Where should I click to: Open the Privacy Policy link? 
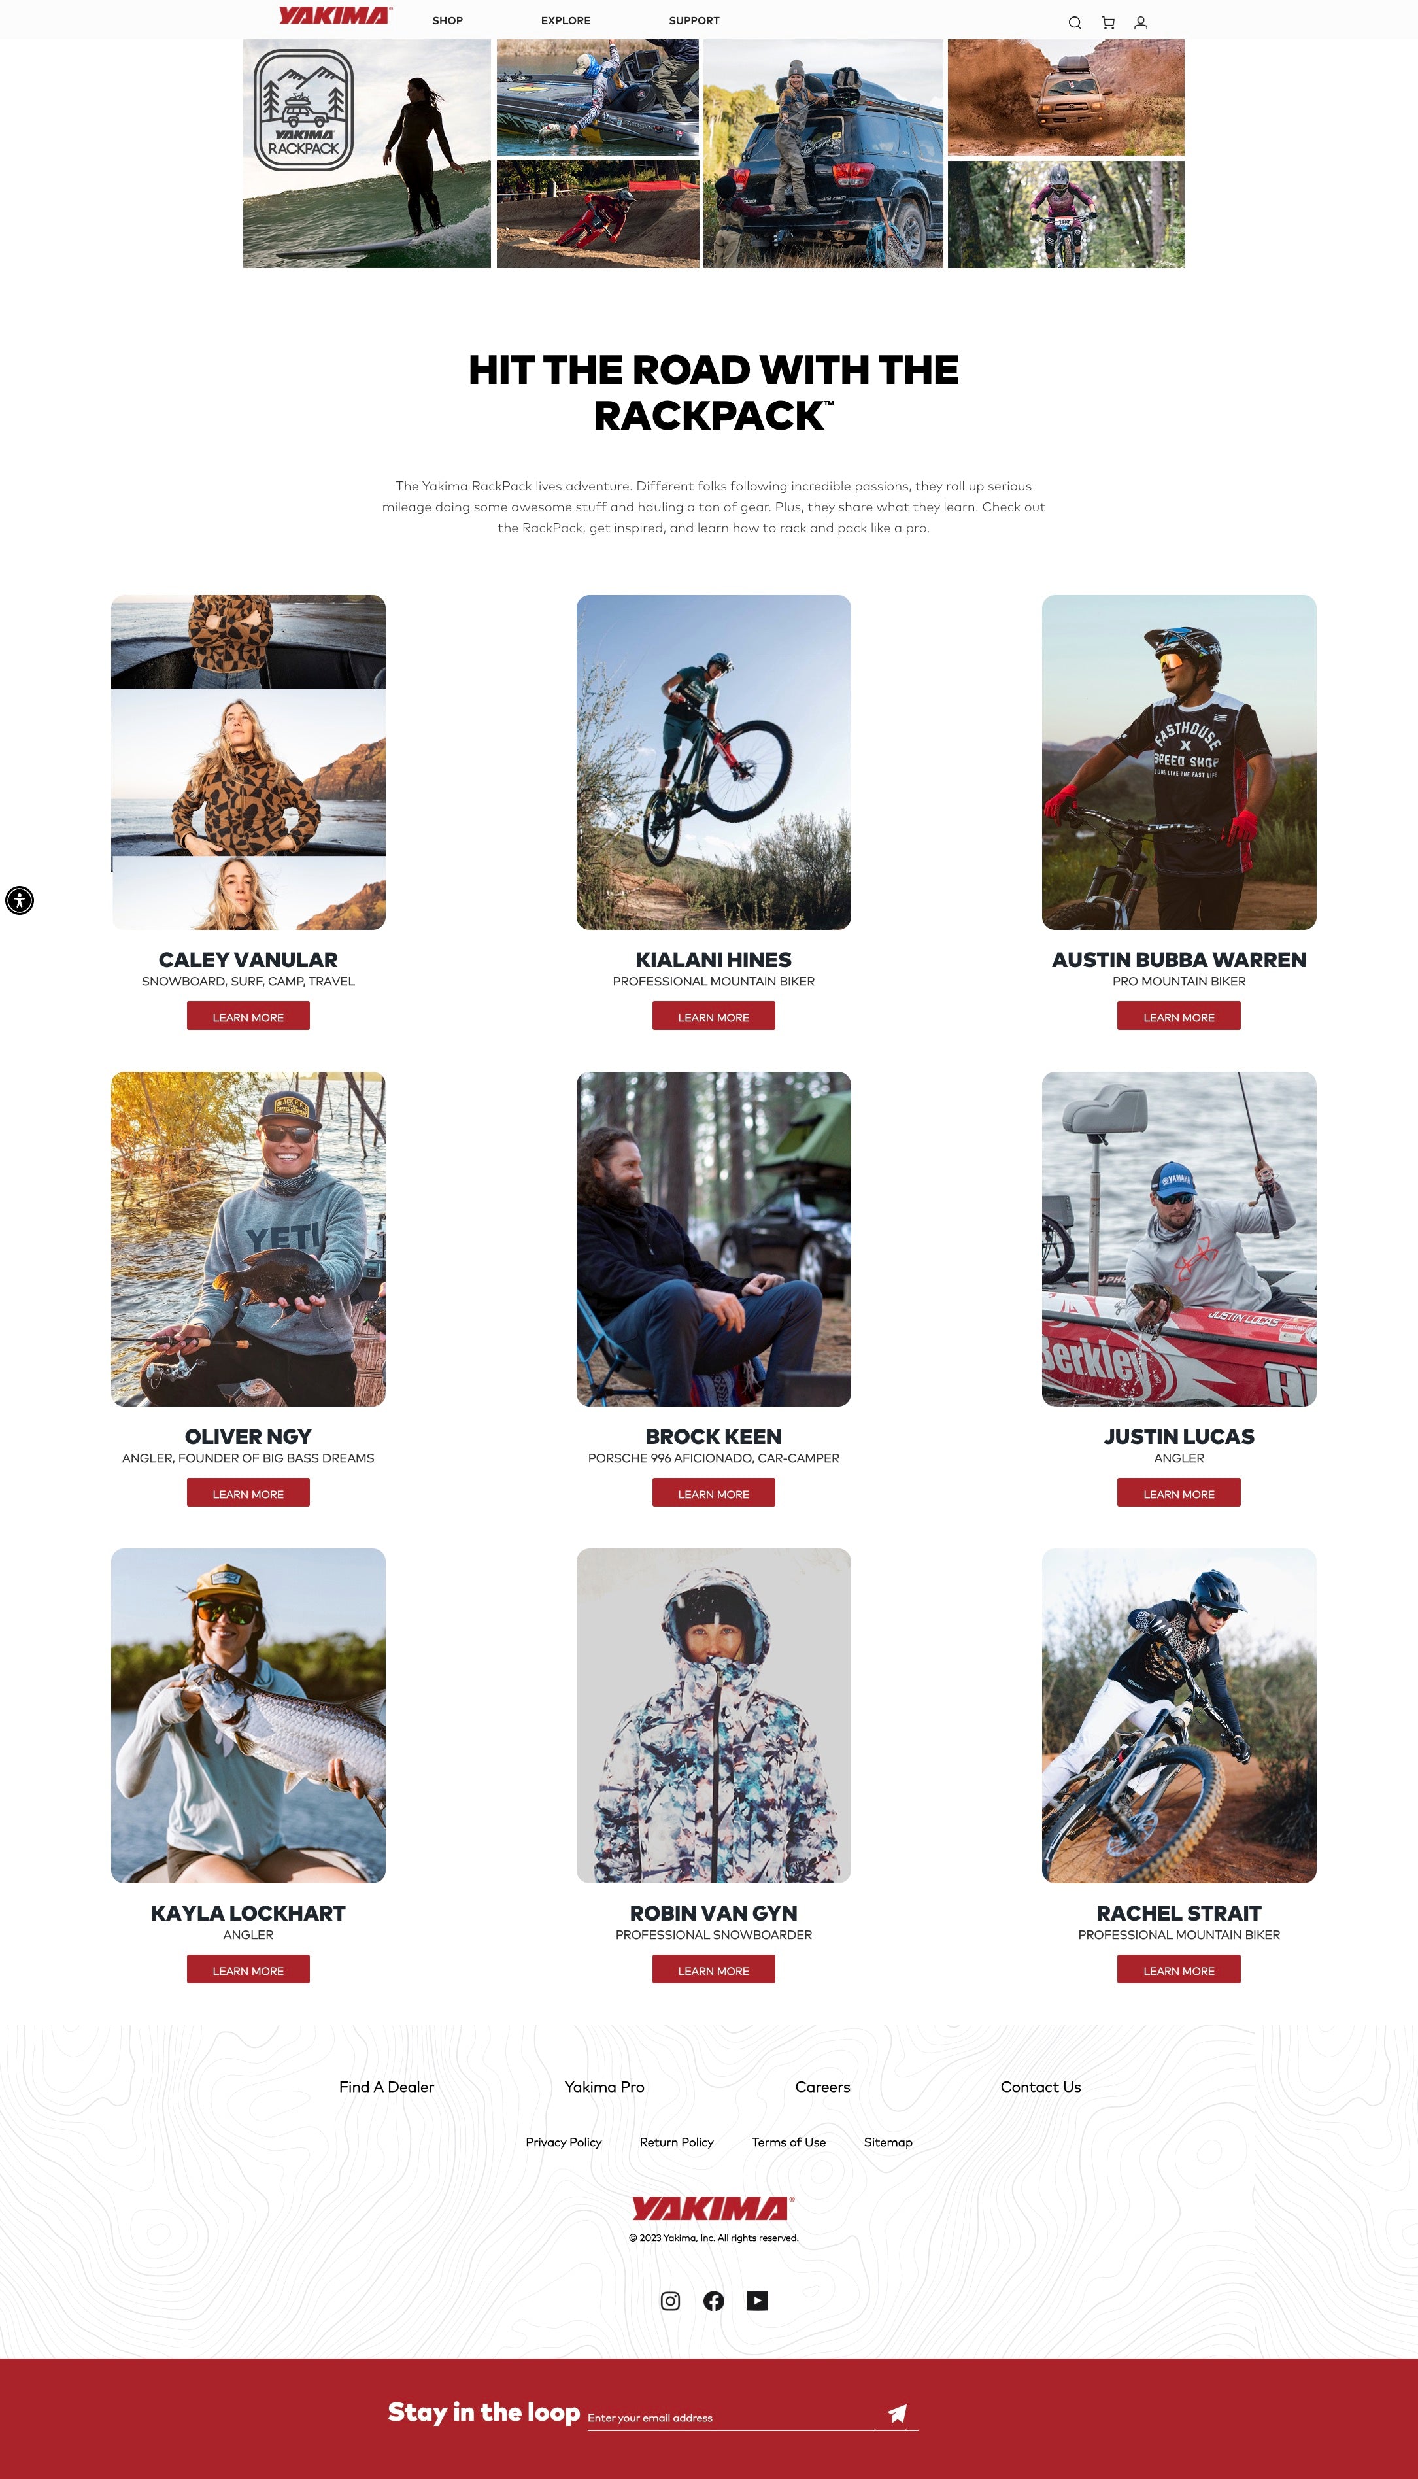pyautogui.click(x=564, y=2142)
